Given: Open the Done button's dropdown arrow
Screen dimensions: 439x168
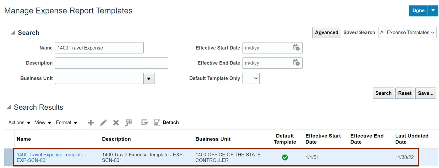Looking at the screenshot, I should pos(433,10).
